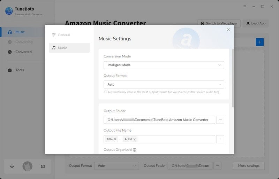Click the General sliders icon

point(54,35)
